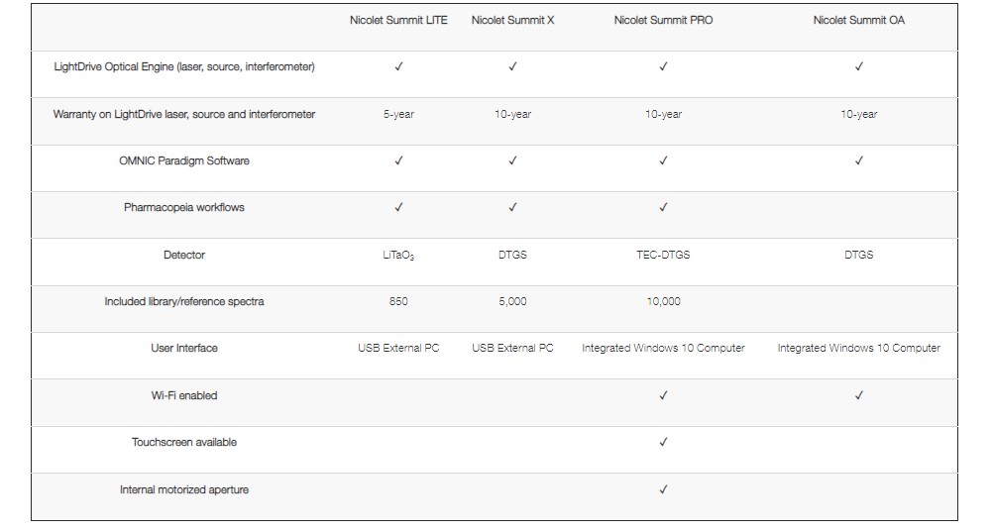
Task: Click the Nicolet Summit X column header
Action: click(x=512, y=20)
